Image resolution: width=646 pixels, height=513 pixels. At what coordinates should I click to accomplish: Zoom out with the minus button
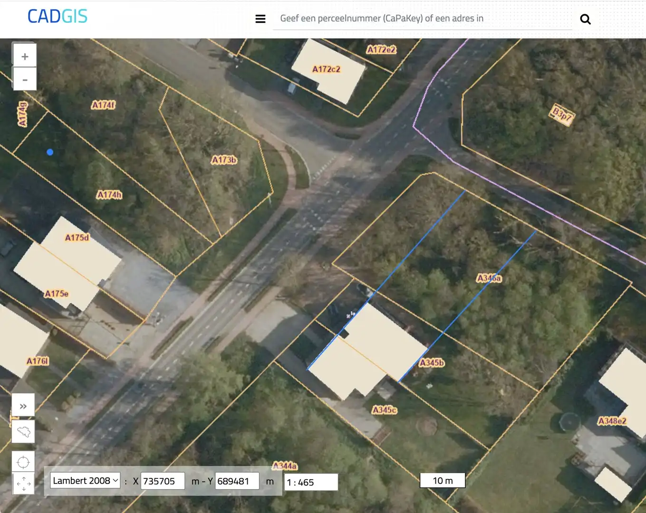tap(25, 79)
